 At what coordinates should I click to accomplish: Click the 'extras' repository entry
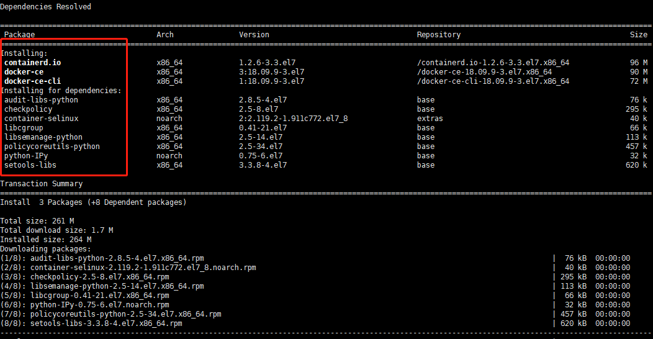(x=430, y=118)
